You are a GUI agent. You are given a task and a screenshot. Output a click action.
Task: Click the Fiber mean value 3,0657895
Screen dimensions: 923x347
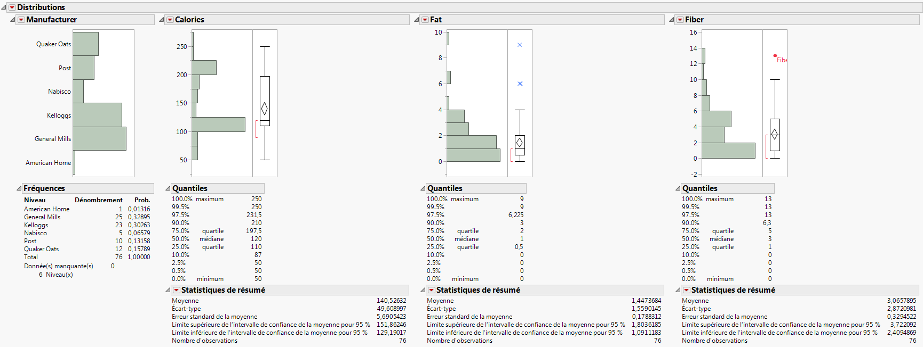pyautogui.click(x=902, y=301)
